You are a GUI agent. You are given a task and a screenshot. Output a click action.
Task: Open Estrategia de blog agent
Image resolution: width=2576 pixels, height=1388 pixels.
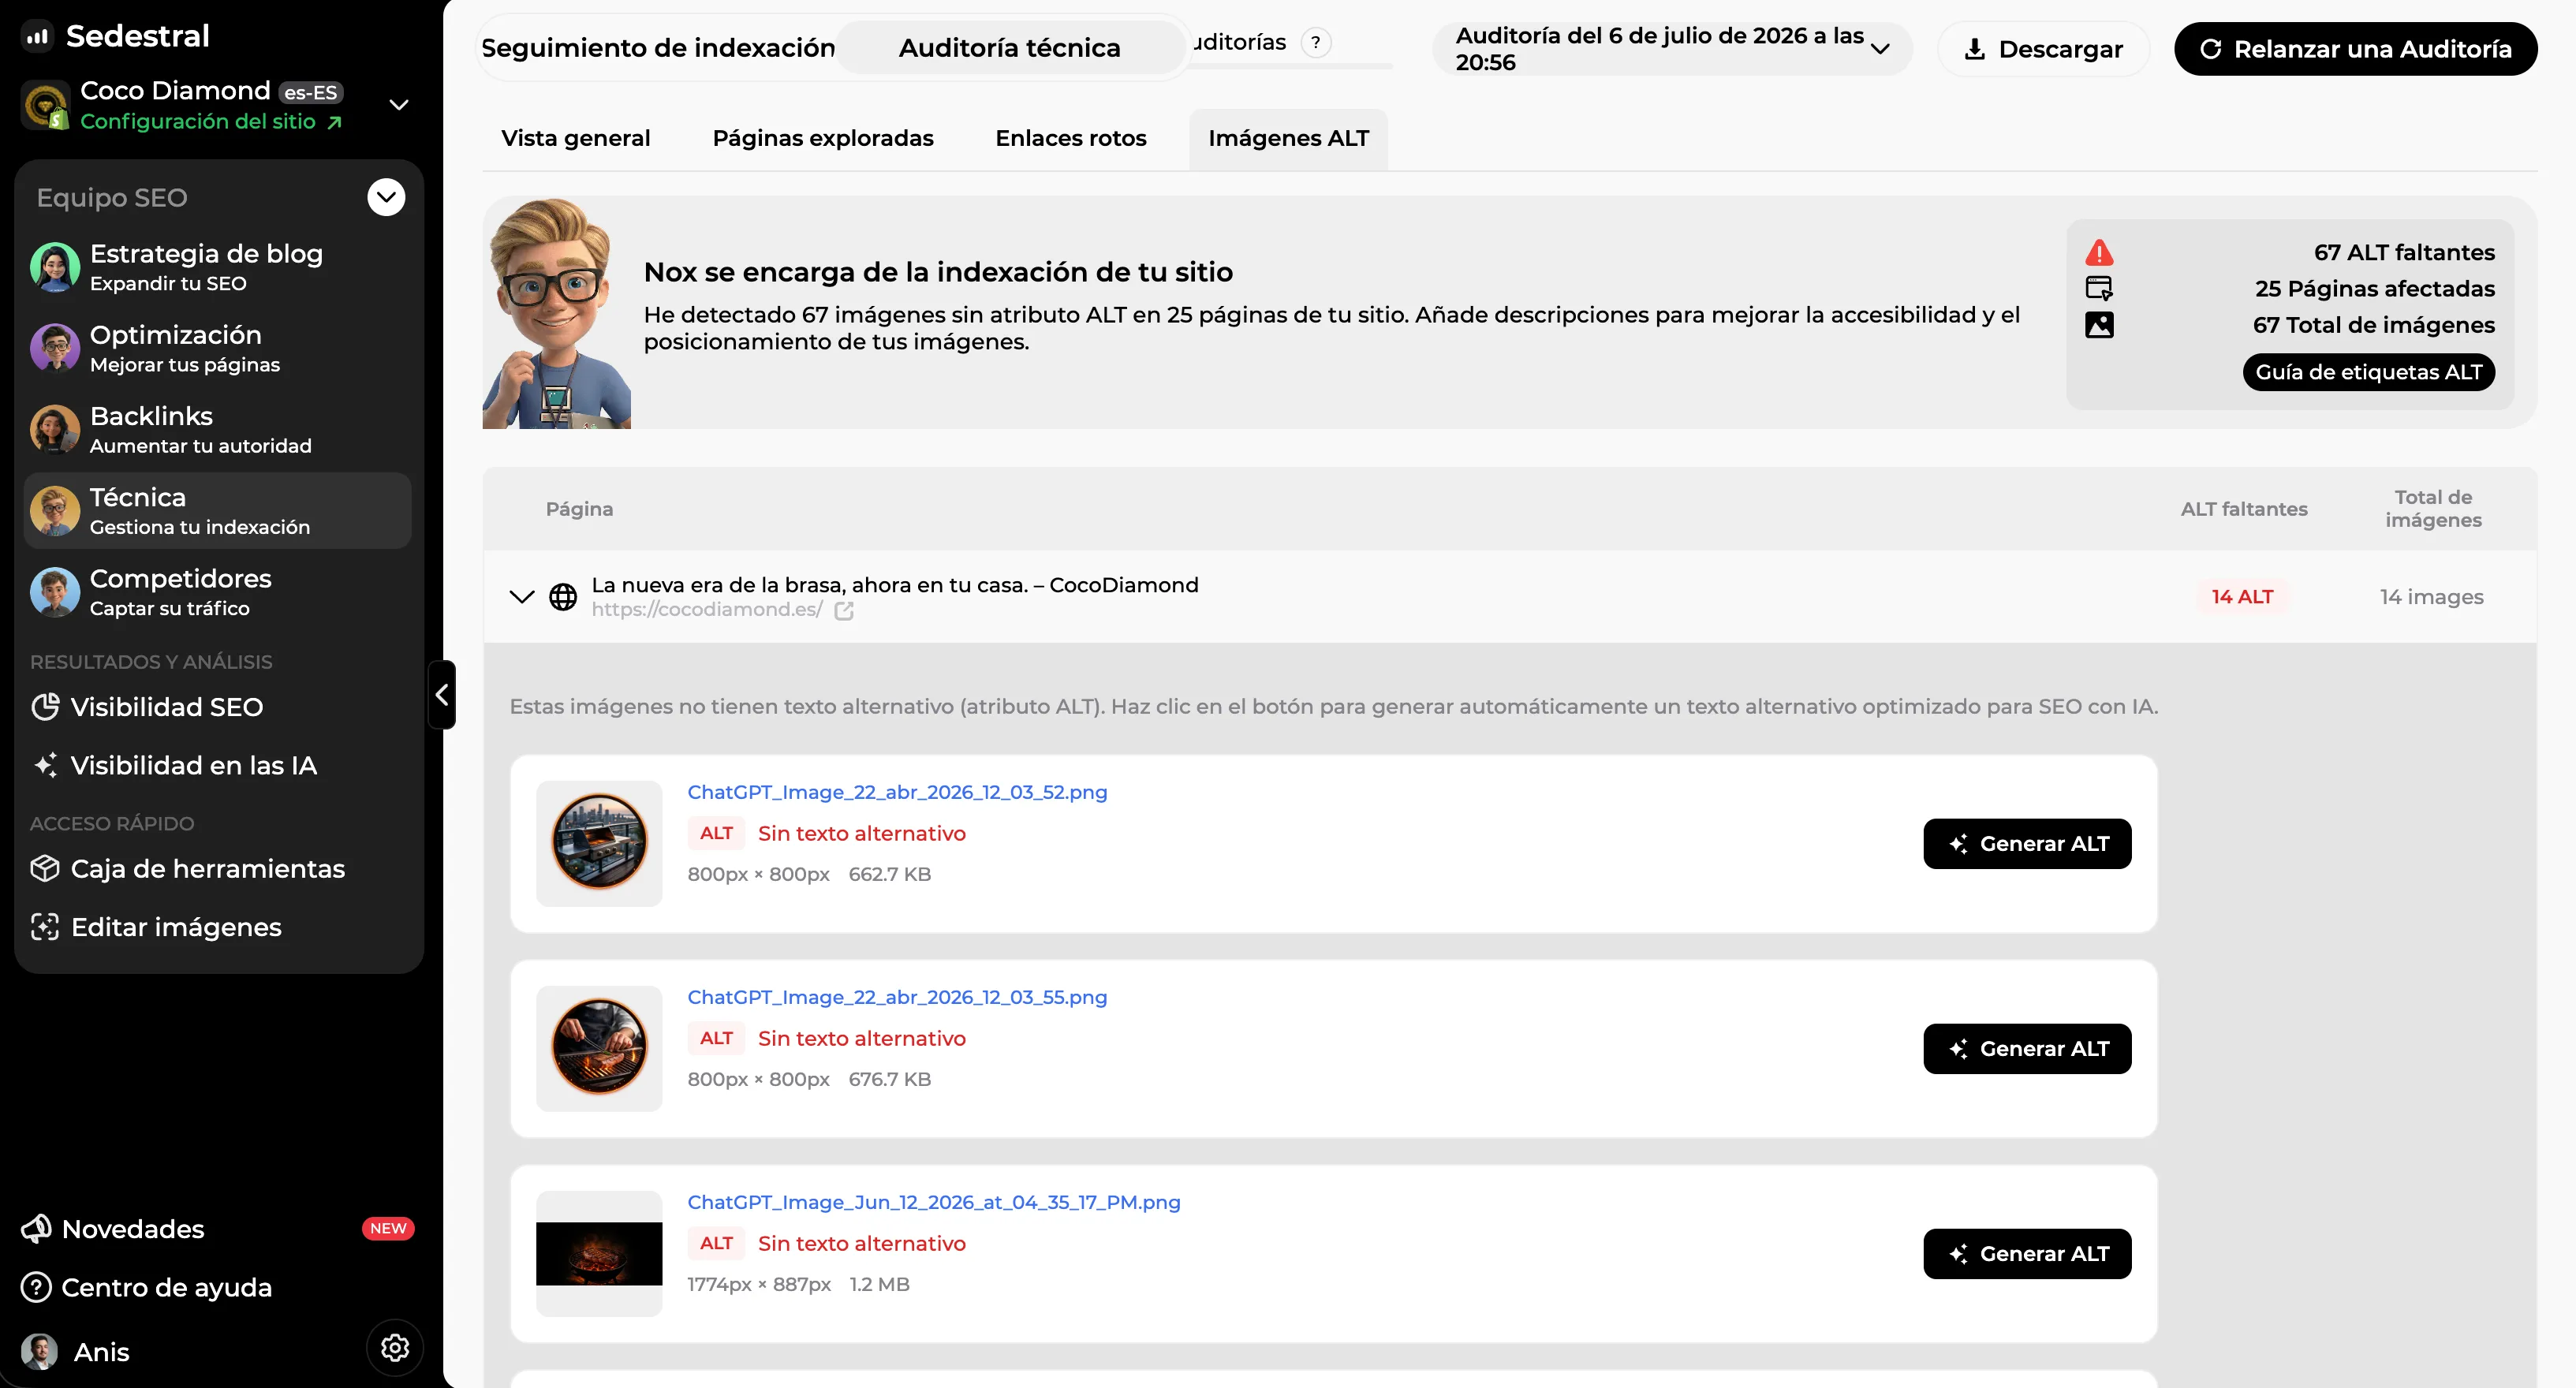point(218,267)
